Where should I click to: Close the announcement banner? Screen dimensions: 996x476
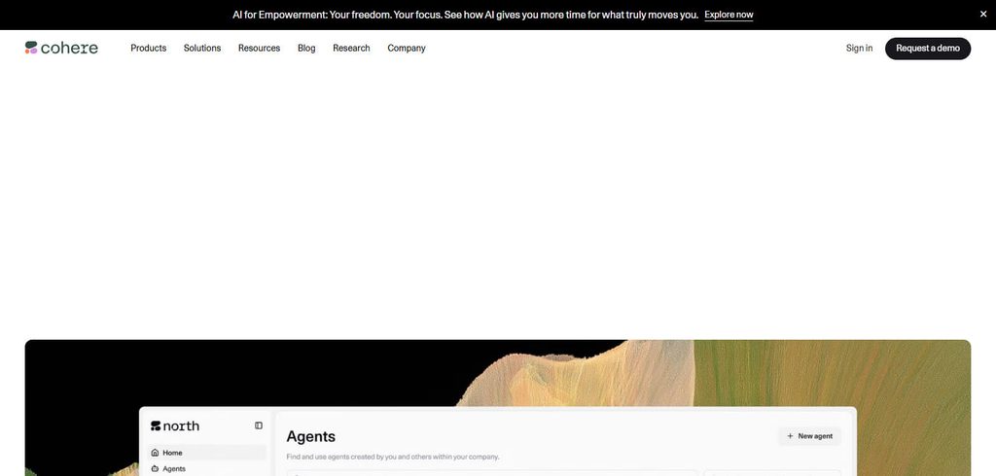point(983,14)
